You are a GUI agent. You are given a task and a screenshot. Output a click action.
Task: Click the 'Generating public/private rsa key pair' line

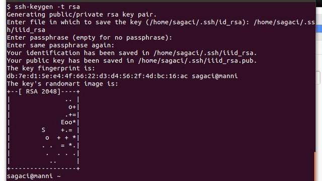[x=82, y=15]
